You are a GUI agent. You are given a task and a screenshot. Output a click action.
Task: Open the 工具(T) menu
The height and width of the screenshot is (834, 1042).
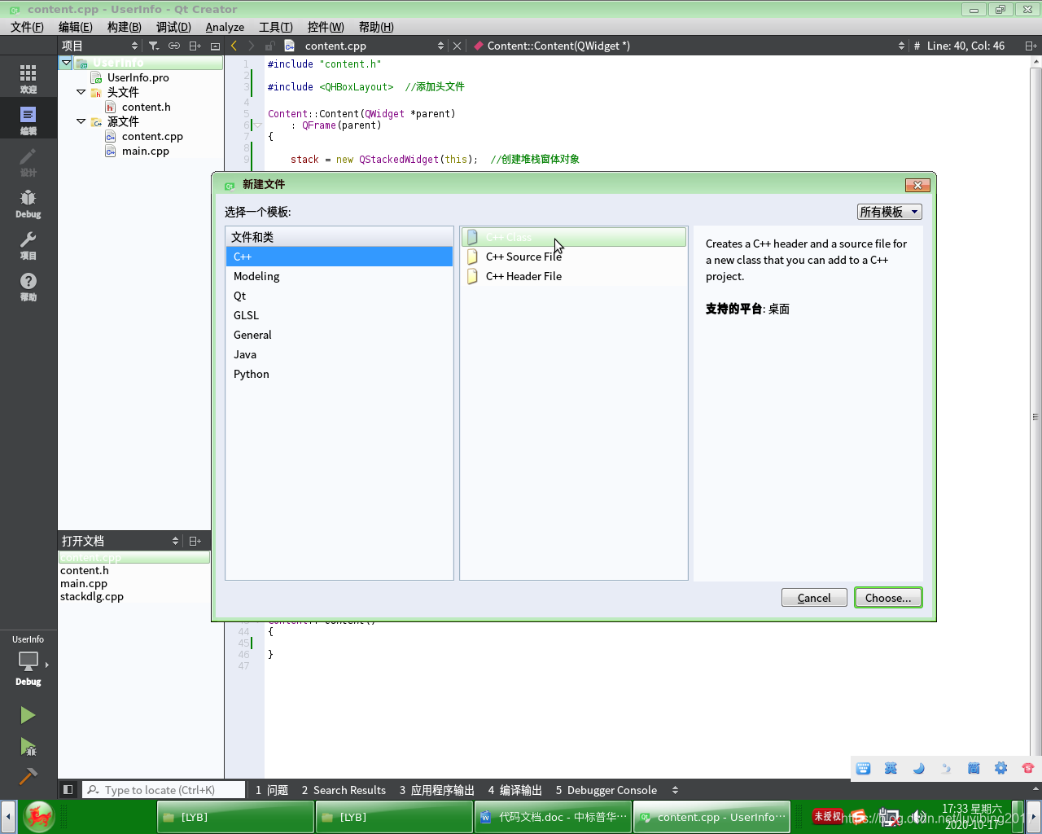click(x=276, y=27)
